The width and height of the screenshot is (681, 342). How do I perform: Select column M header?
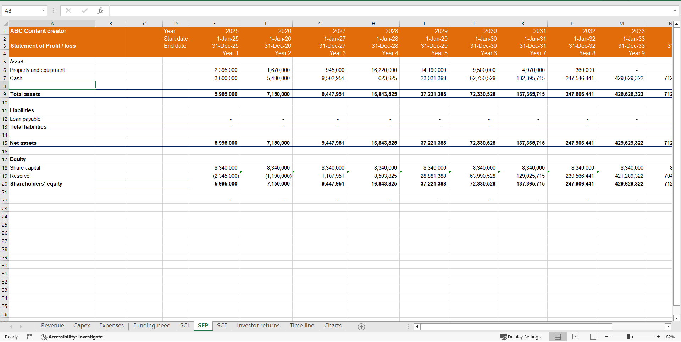coord(621,24)
